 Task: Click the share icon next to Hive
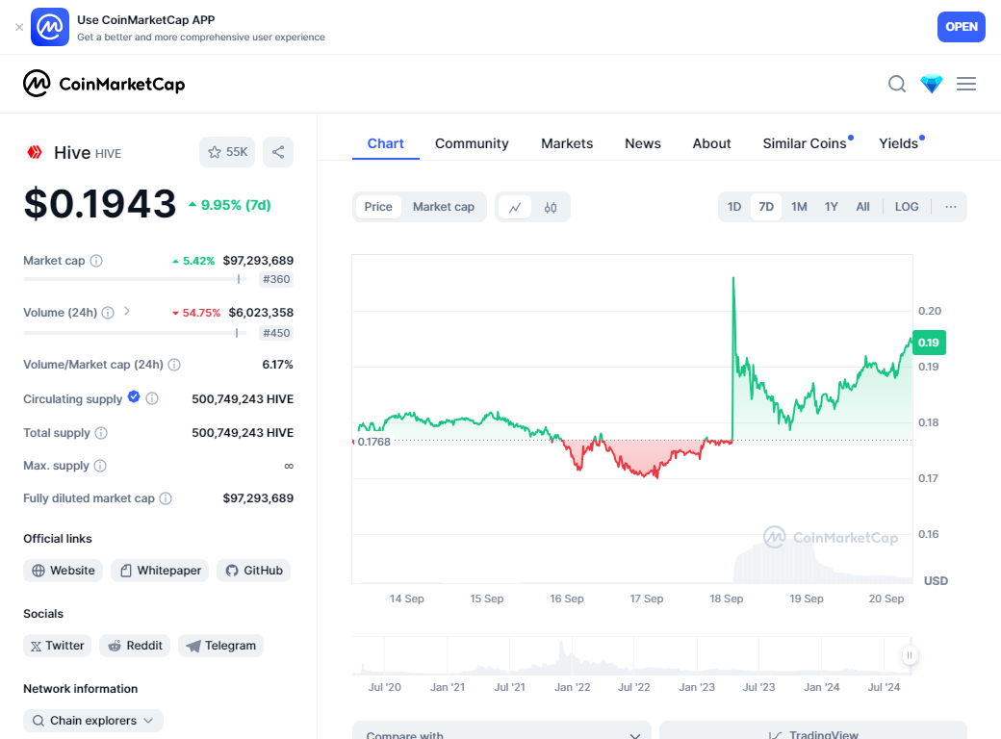click(x=278, y=152)
